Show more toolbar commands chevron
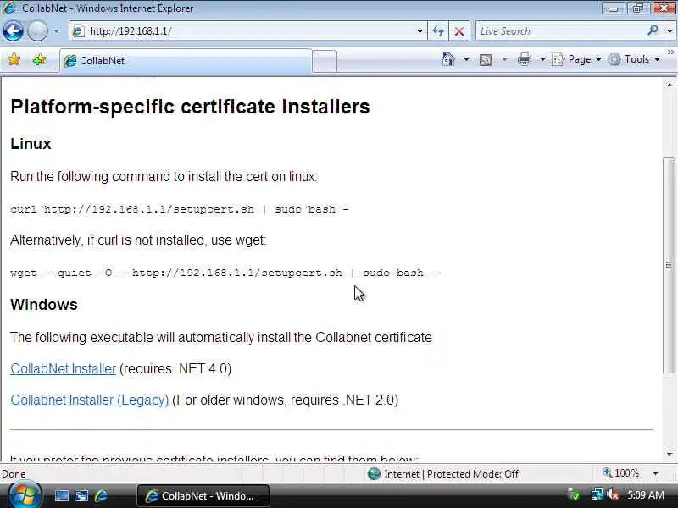The height and width of the screenshot is (508, 678). 670,52
